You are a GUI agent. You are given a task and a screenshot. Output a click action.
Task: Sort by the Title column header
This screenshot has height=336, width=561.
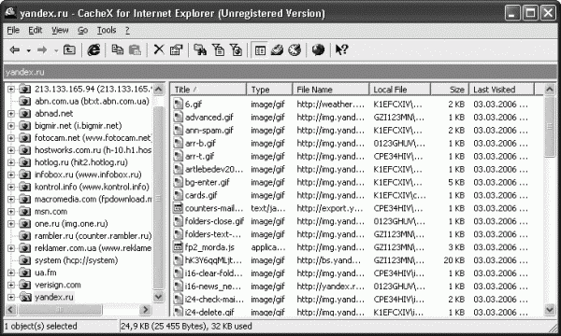209,90
